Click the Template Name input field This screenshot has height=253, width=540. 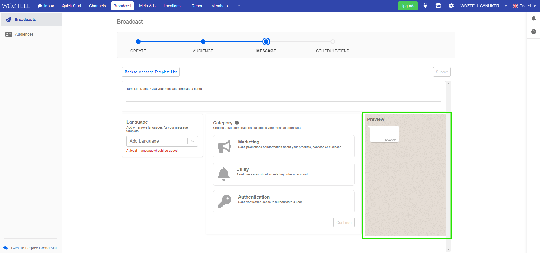[x=284, y=98]
